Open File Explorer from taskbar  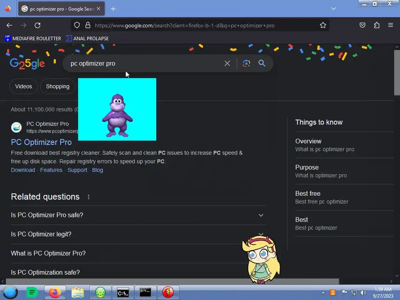pyautogui.click(x=78, y=292)
